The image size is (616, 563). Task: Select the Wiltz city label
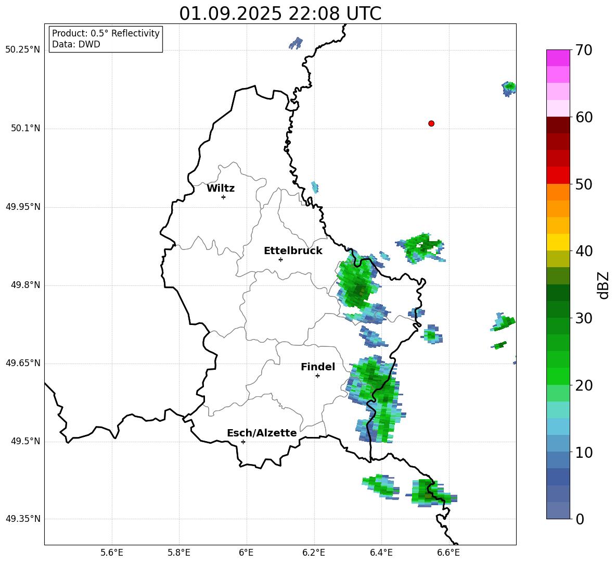pyautogui.click(x=221, y=189)
